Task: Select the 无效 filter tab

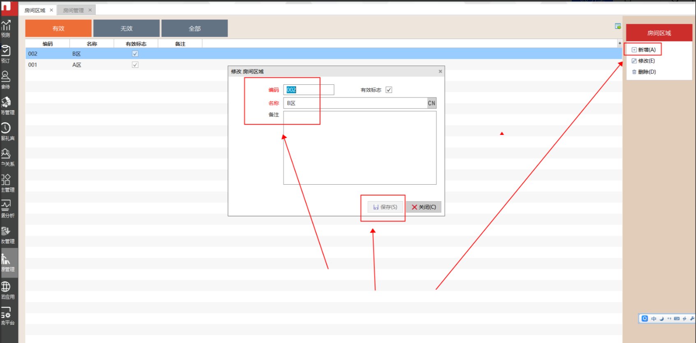Action: point(126,28)
